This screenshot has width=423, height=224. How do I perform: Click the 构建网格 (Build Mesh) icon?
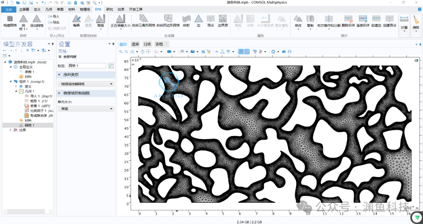point(10,21)
